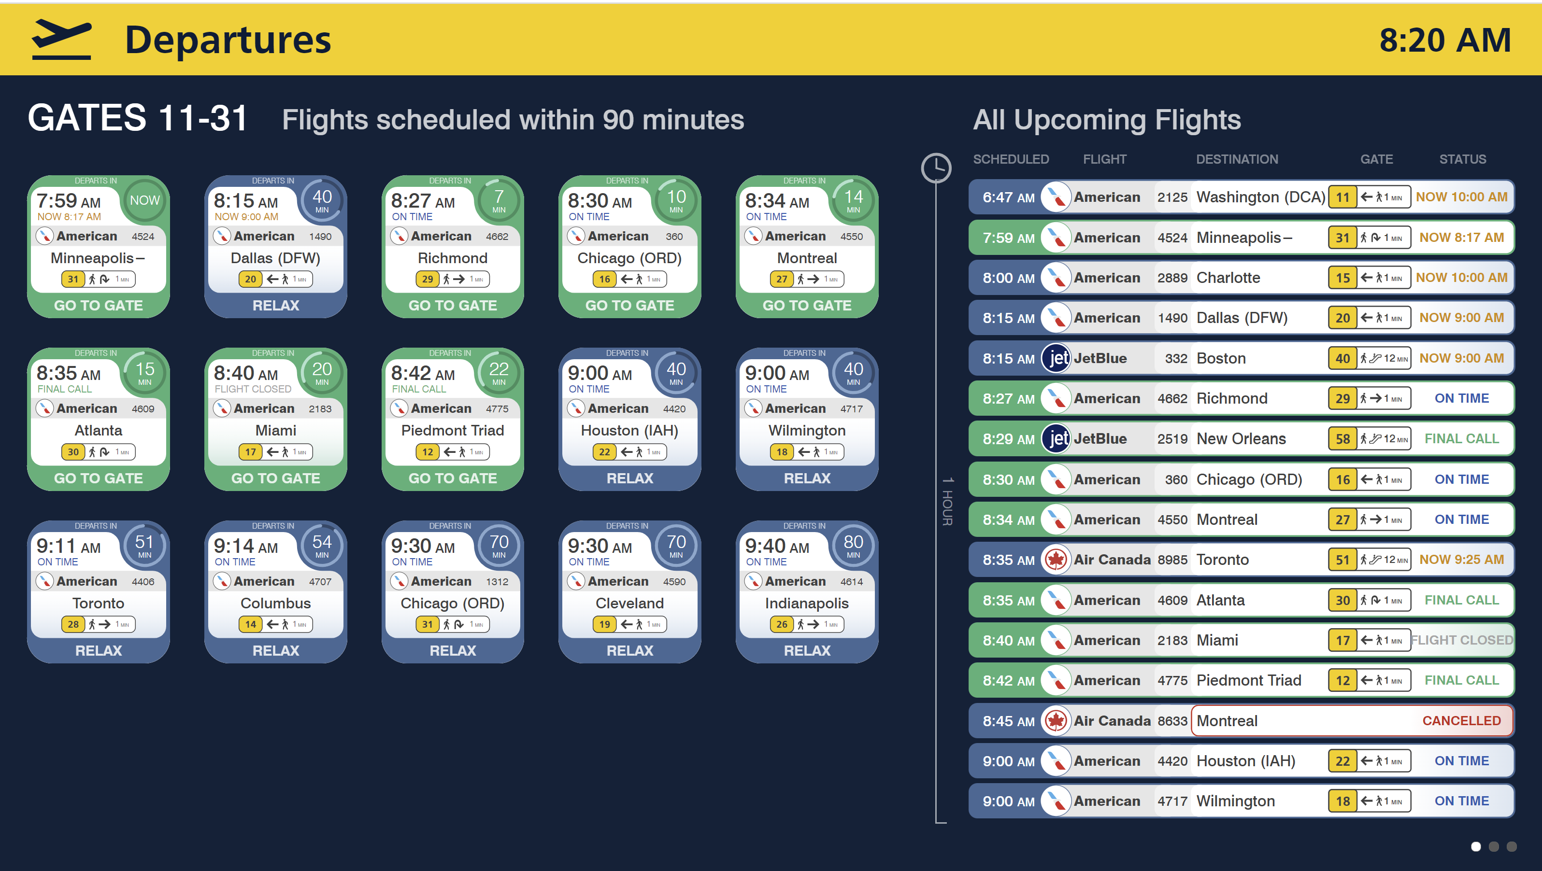Select the third pagination dot

pos(1512,846)
